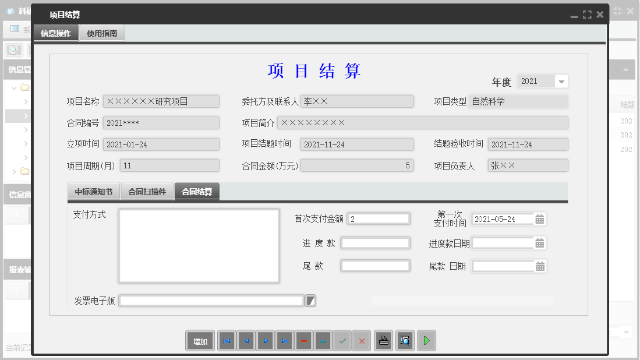640x360 pixels.
Task: Go to the next record
Action: pyautogui.click(x=265, y=341)
